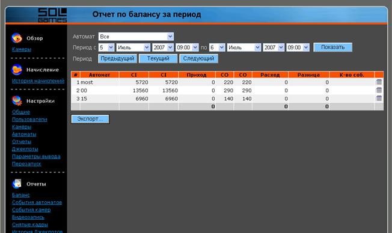
Task: Open Камеры link under Обзор
Action: (22, 49)
